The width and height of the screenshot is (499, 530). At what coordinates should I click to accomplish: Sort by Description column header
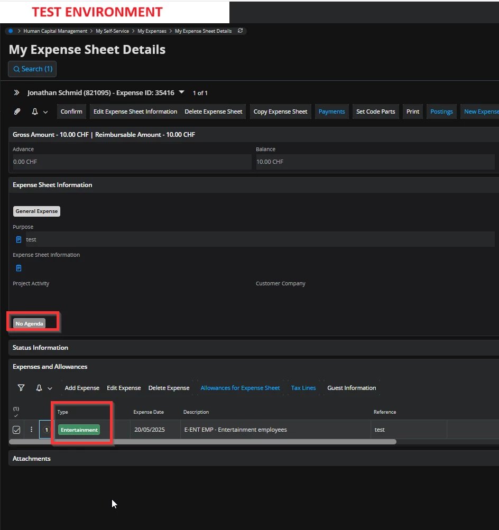(196, 412)
